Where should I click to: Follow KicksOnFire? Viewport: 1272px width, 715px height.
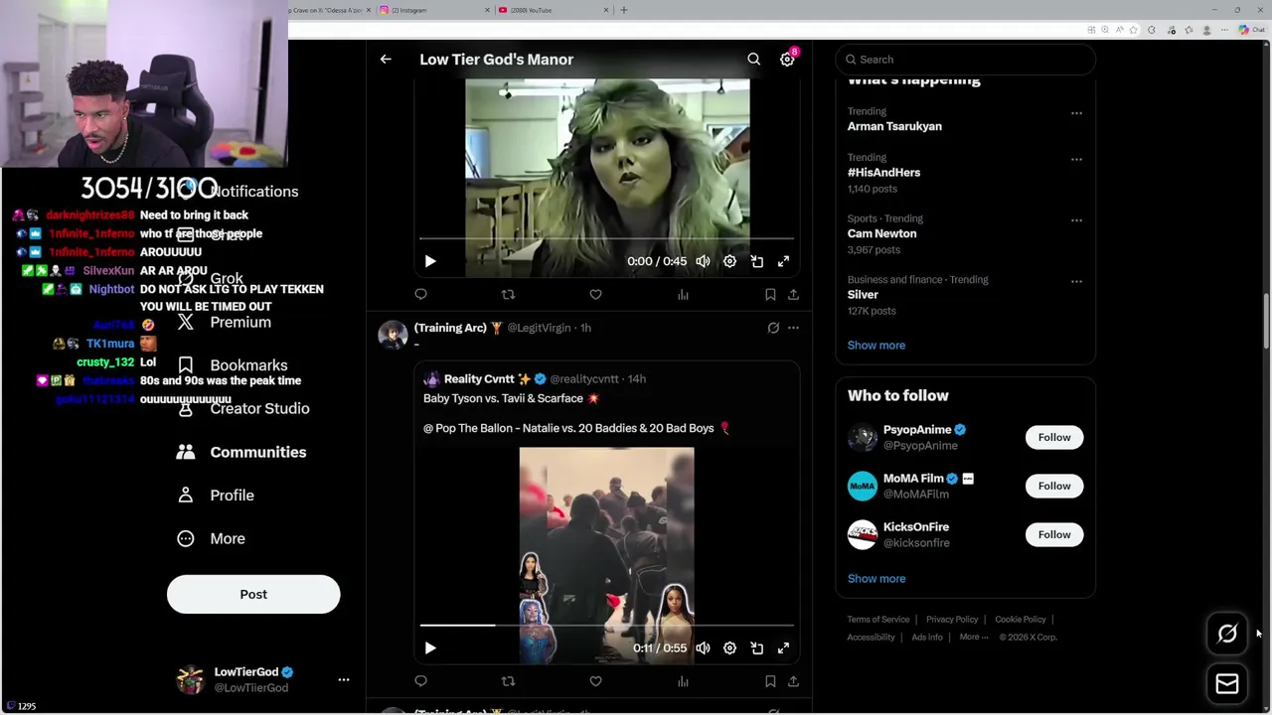click(1054, 534)
